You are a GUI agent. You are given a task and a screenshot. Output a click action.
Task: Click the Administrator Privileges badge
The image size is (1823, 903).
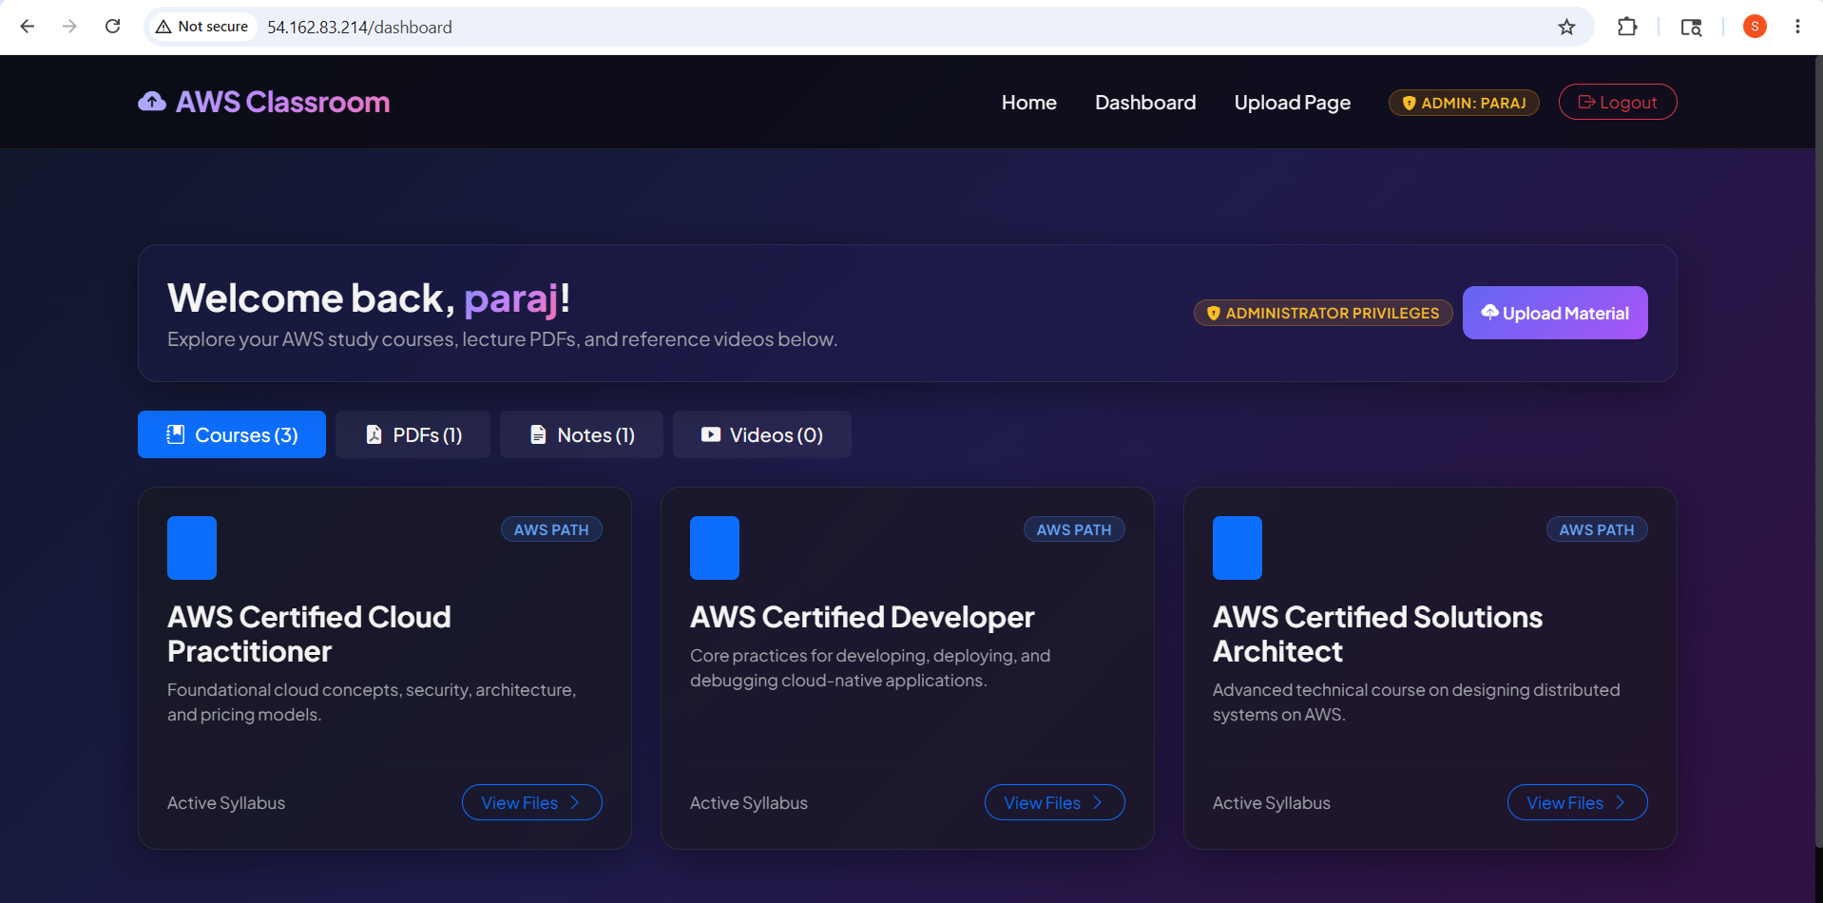(x=1323, y=313)
